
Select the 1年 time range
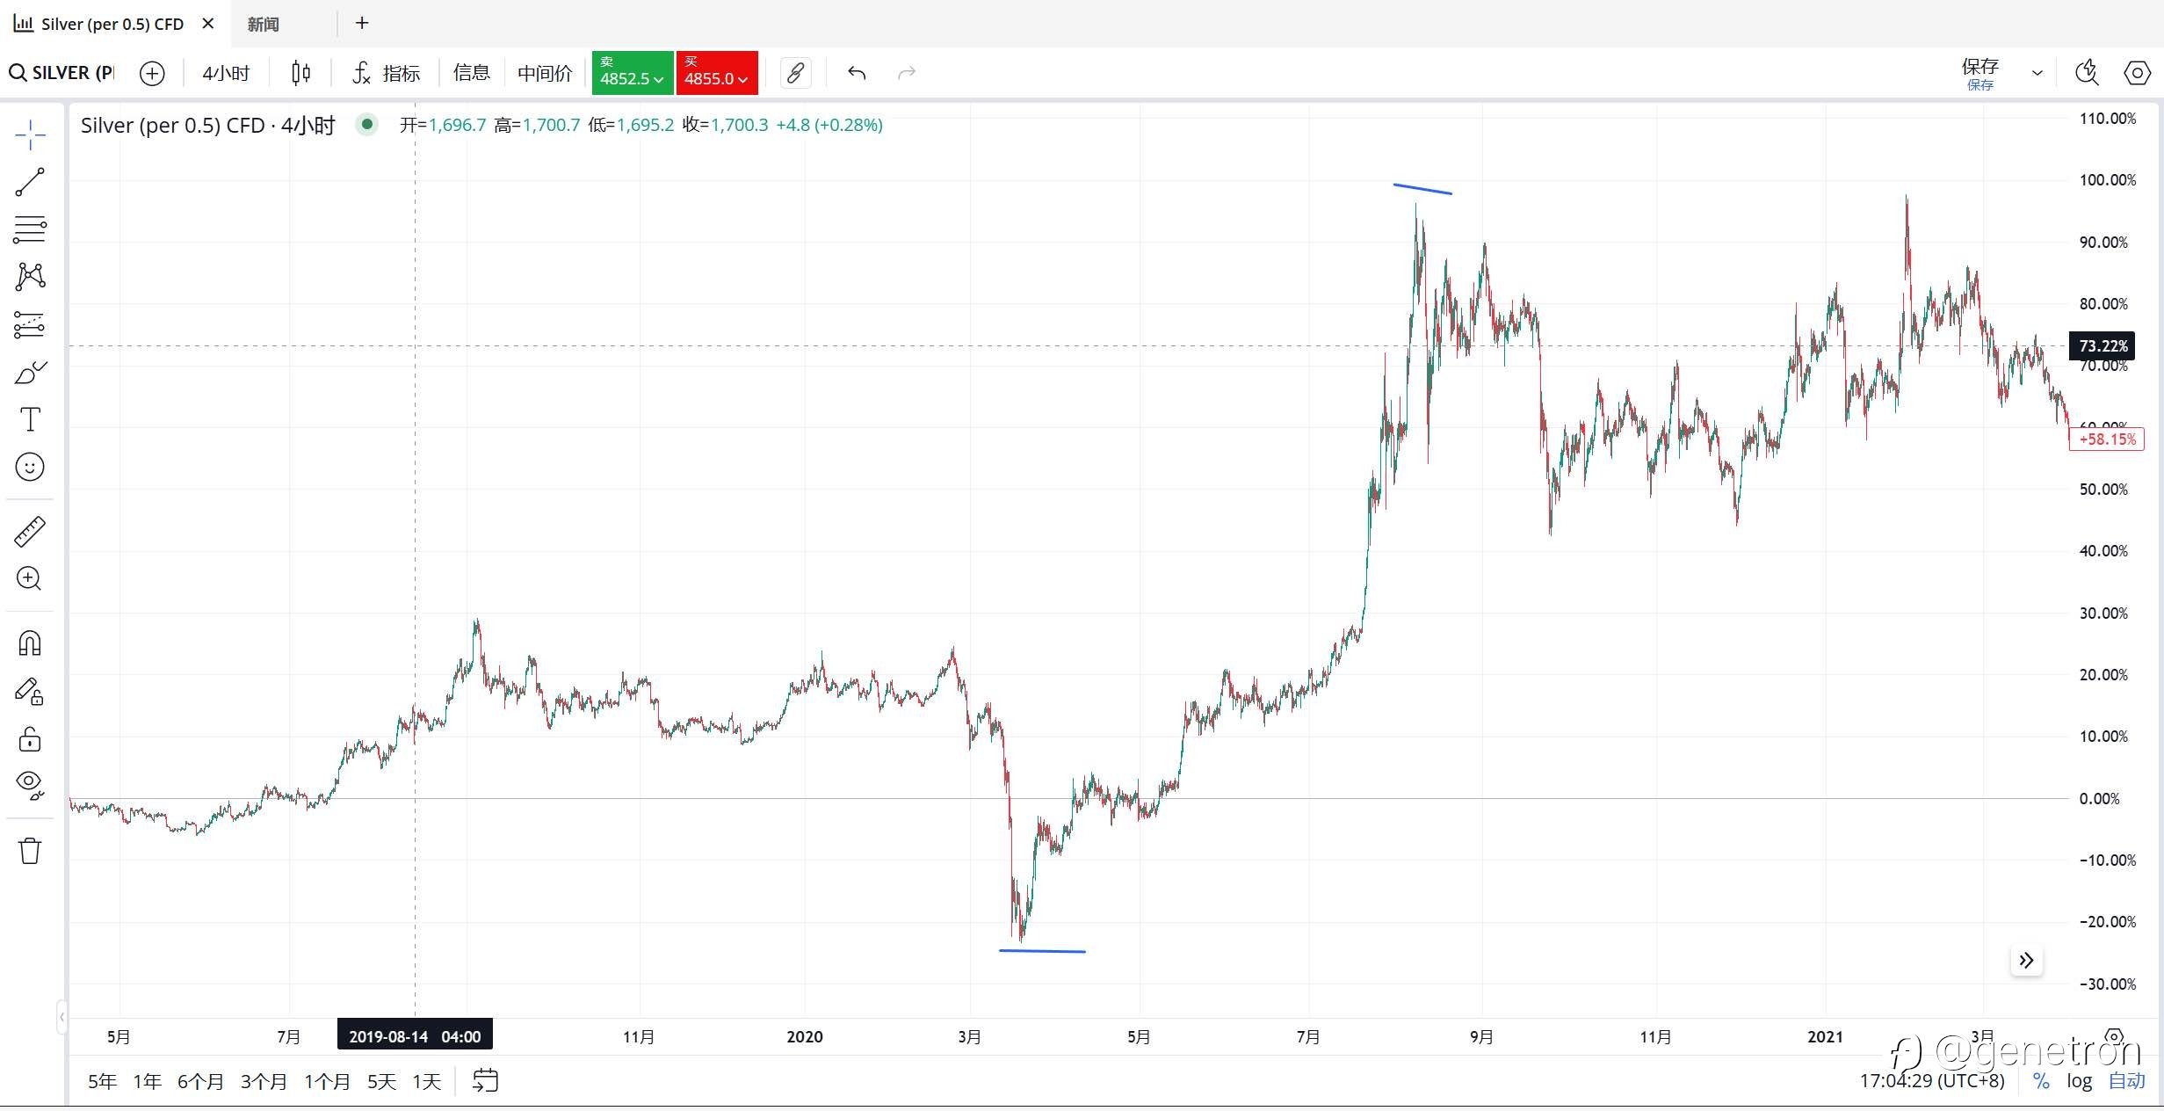click(147, 1081)
